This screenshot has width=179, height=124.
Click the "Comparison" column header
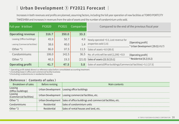point(79,27)
